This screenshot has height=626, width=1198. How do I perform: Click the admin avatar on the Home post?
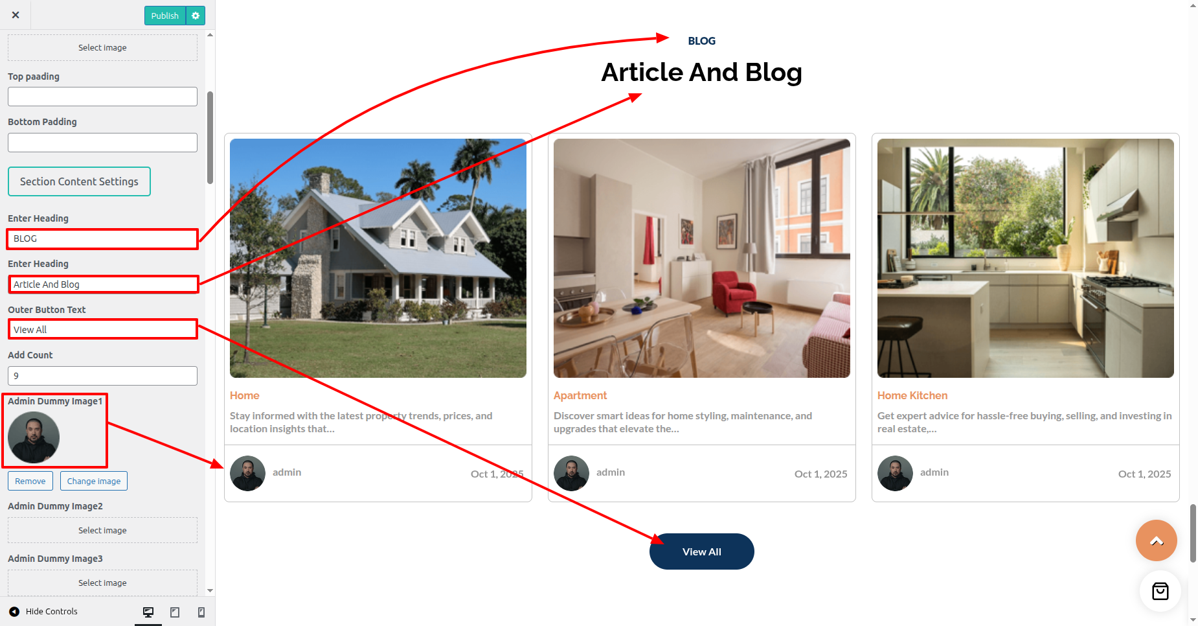click(247, 473)
